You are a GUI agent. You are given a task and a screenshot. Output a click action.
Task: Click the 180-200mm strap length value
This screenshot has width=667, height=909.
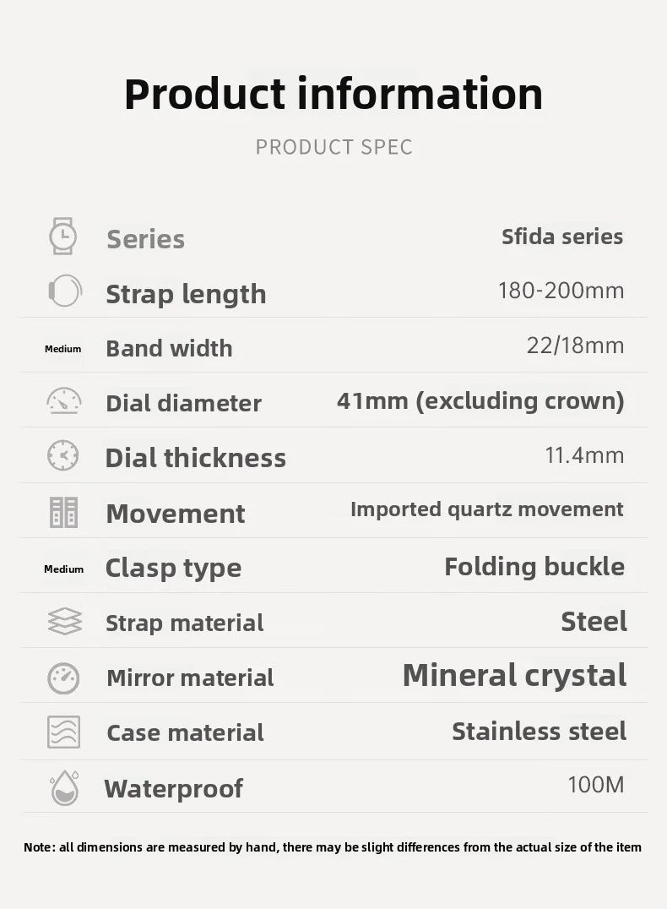(561, 291)
